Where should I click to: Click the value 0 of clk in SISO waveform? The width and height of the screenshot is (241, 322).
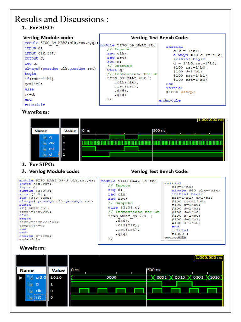[x=64, y=143]
